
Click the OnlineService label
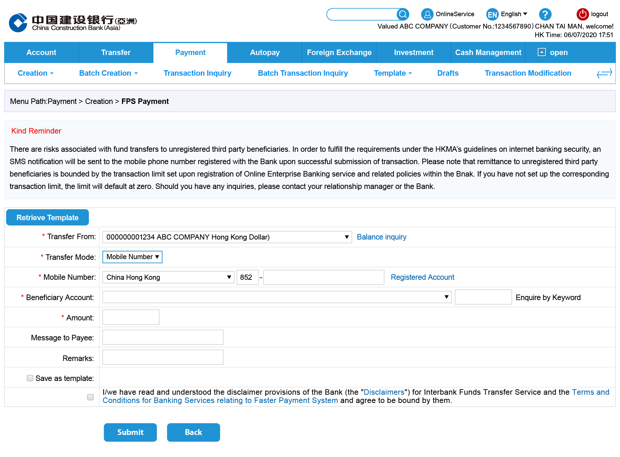(x=455, y=14)
